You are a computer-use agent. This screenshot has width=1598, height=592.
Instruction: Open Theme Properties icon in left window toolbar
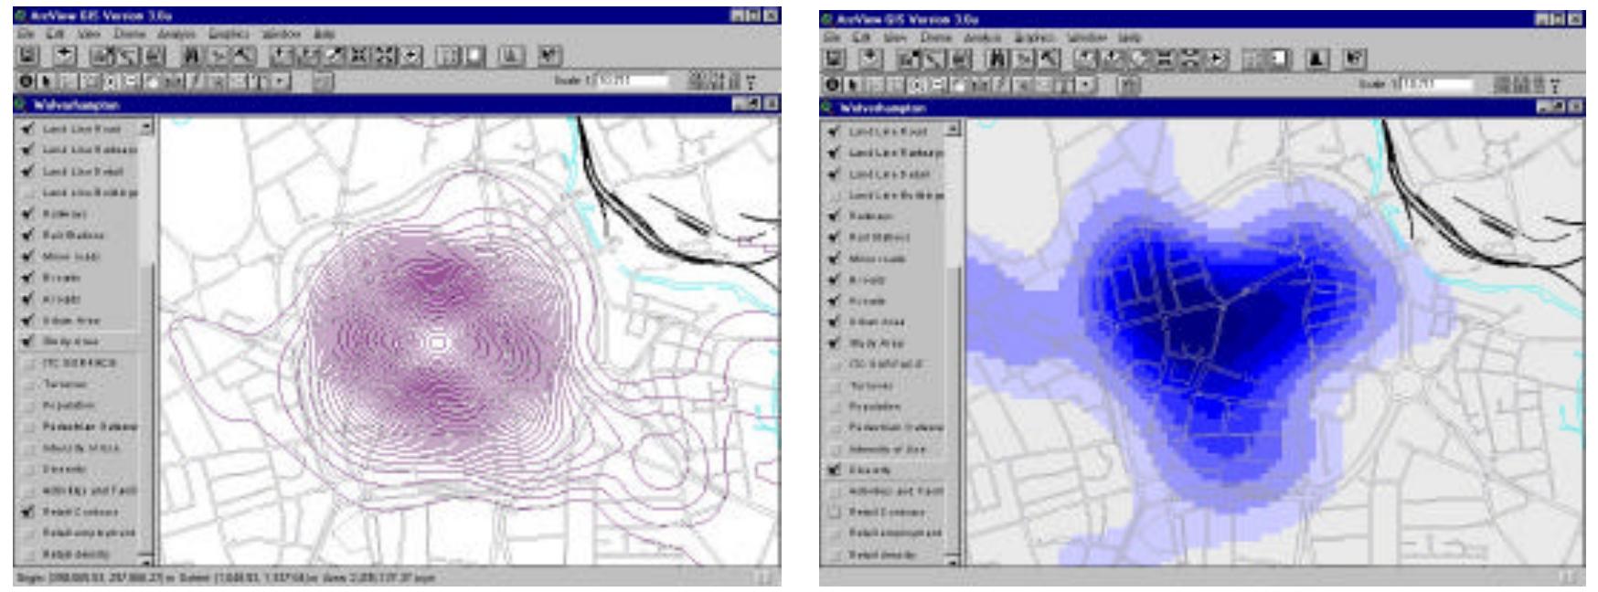pyautogui.click(x=101, y=56)
